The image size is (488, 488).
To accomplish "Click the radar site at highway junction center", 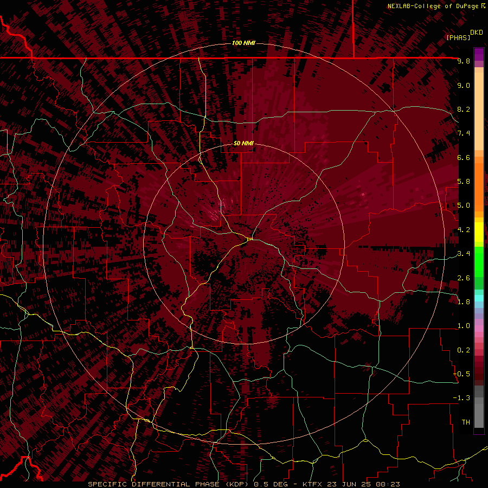I will pos(250,239).
